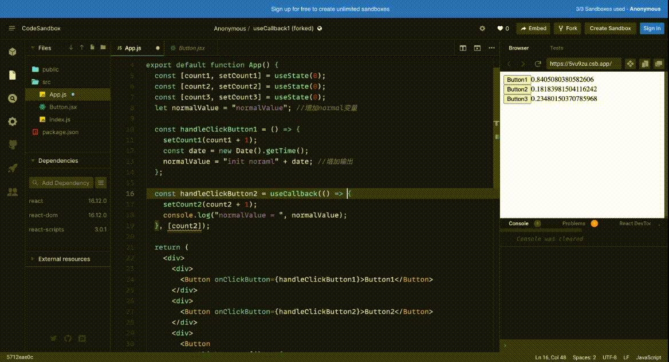The image size is (669, 362).
Task: Fork this sandbox
Action: (568, 28)
